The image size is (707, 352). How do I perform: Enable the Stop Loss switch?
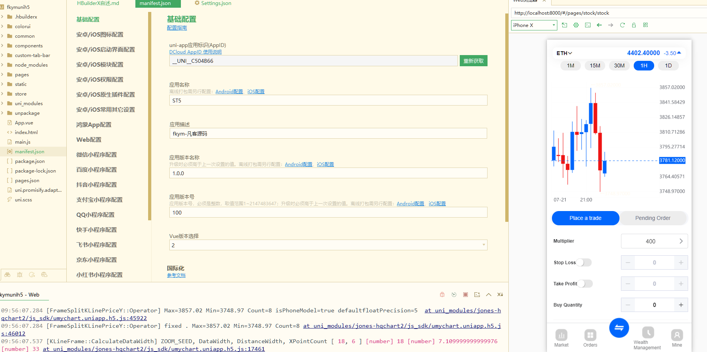pyautogui.click(x=584, y=262)
